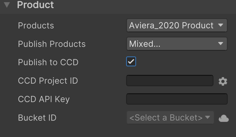Collapse the Product section foldout triangle
This screenshot has width=236, height=137.
(x=7, y=5)
